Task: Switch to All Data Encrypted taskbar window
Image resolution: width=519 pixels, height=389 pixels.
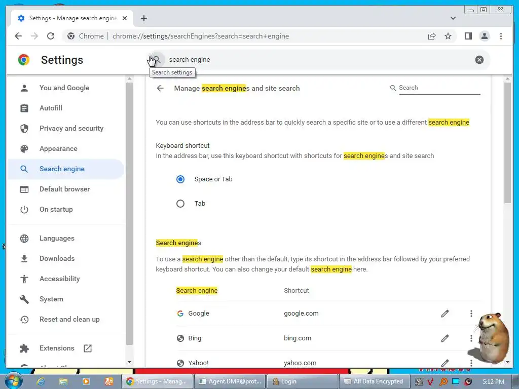Action: click(x=374, y=381)
